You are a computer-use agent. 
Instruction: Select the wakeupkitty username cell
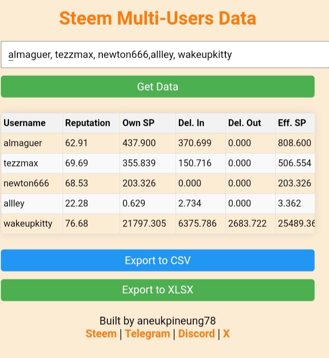coord(32,224)
